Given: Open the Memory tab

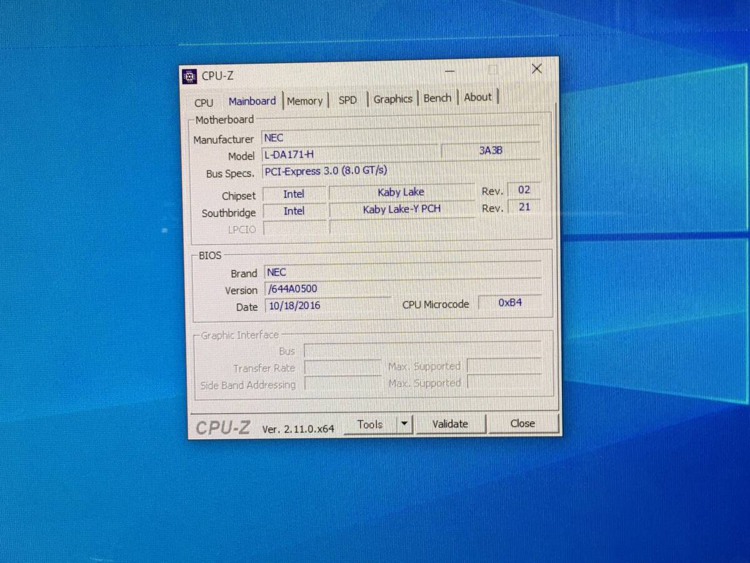Looking at the screenshot, I should coord(305,101).
